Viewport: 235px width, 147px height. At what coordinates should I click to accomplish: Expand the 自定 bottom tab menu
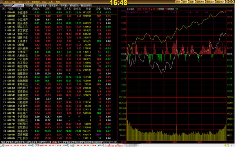[x=70, y=142]
